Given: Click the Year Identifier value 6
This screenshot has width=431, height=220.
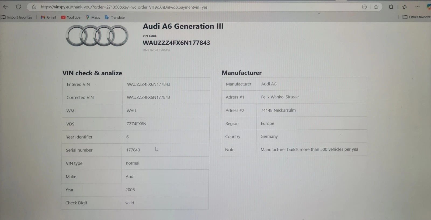Looking at the screenshot, I should click(x=127, y=137).
